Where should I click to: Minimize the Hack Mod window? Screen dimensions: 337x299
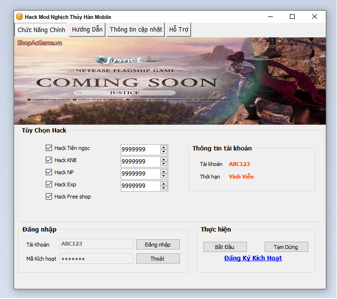pos(270,17)
